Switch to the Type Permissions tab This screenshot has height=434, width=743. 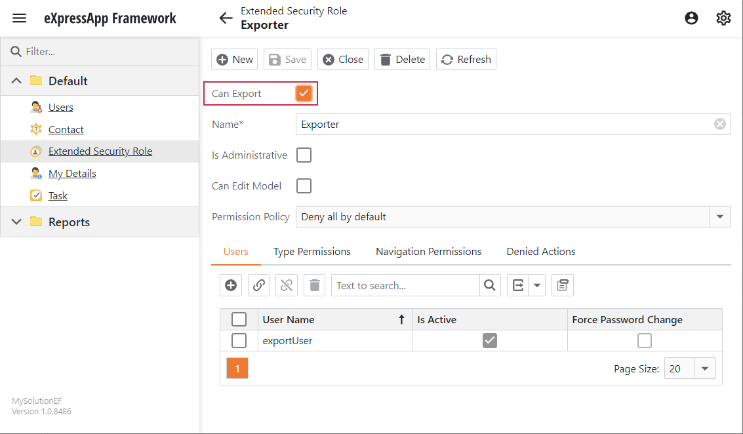click(311, 252)
